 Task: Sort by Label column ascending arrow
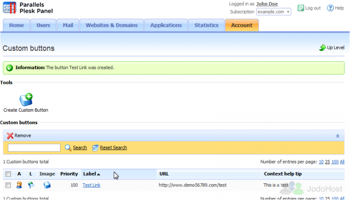98,174
